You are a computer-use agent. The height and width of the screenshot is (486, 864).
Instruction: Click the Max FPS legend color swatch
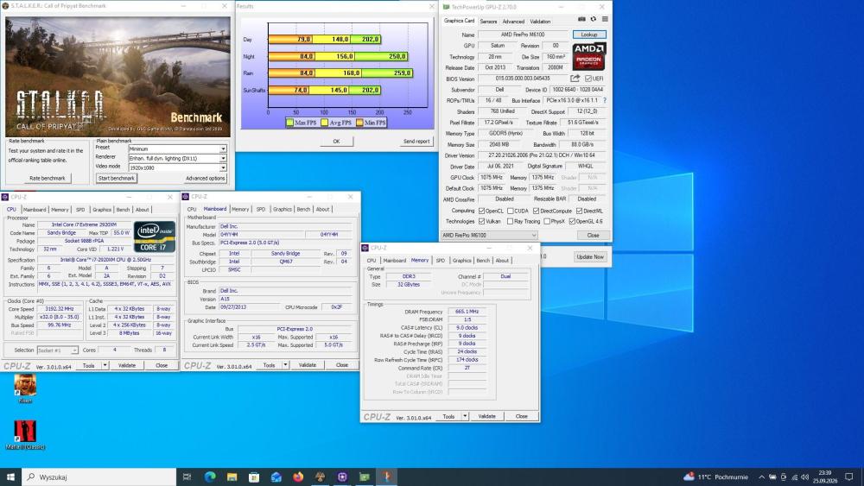tap(289, 123)
